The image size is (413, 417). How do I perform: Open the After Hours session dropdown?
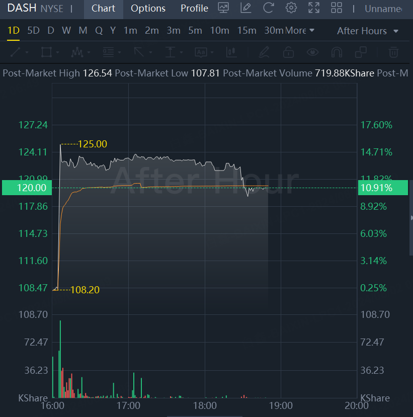tap(368, 31)
